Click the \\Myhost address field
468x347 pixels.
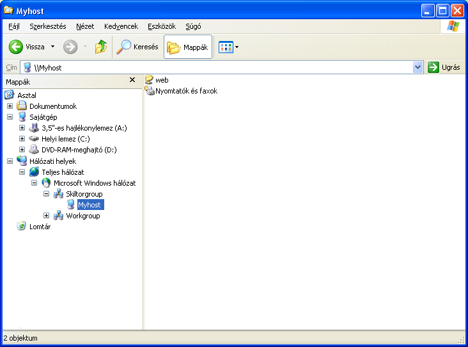(x=221, y=68)
